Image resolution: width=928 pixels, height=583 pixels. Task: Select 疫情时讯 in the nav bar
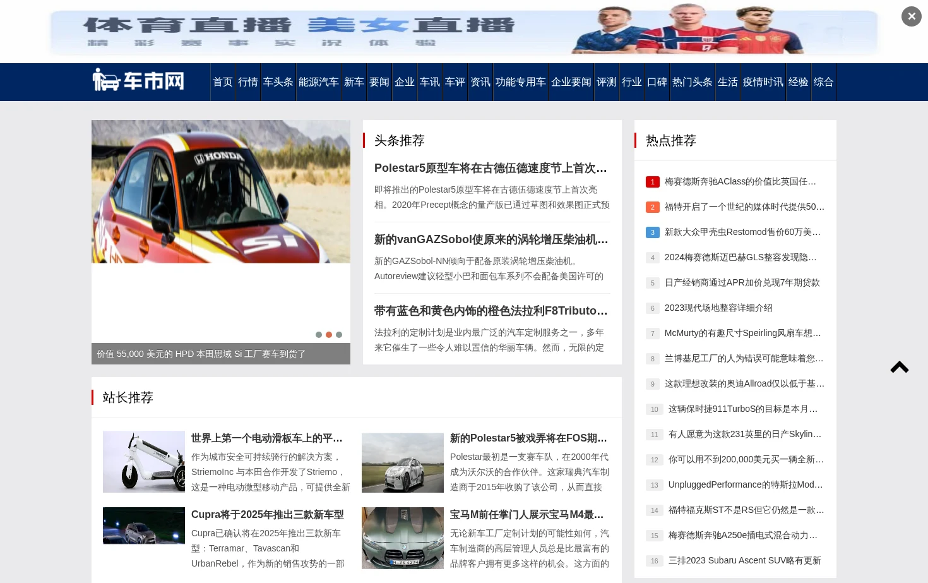tap(763, 82)
